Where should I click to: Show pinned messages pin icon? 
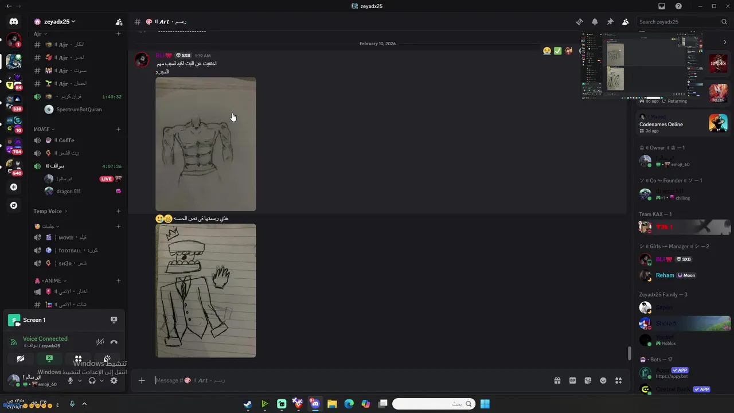click(610, 22)
